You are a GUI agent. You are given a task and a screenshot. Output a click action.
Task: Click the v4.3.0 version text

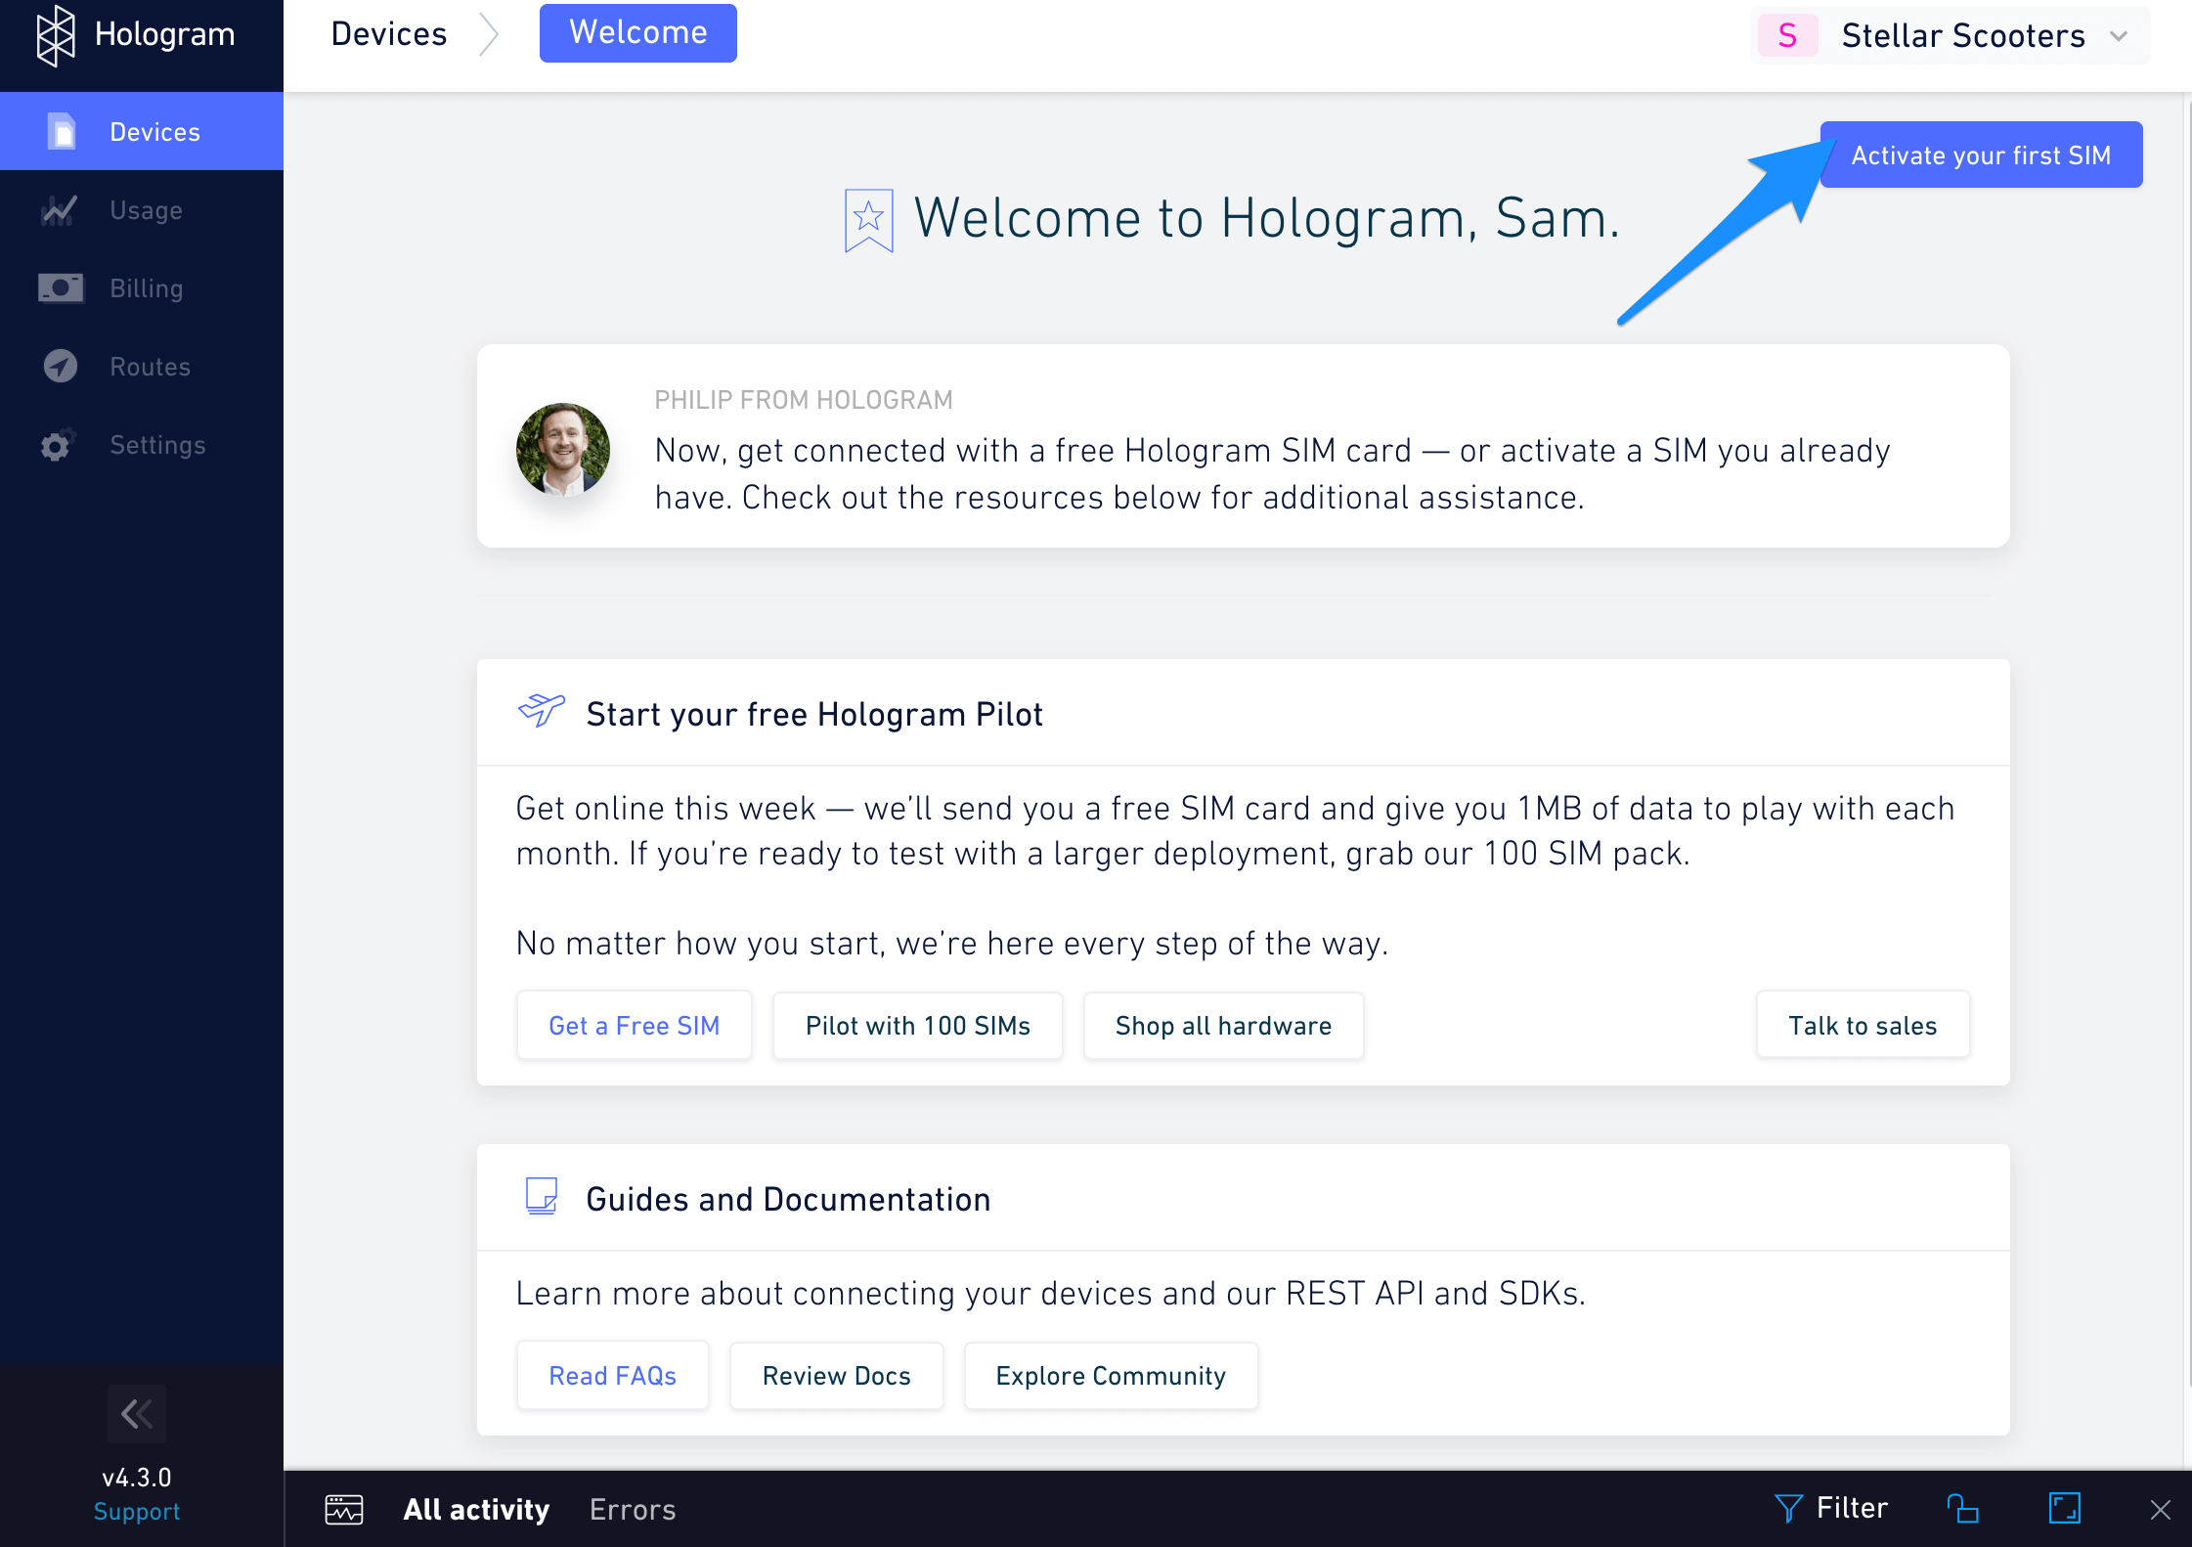137,1477
